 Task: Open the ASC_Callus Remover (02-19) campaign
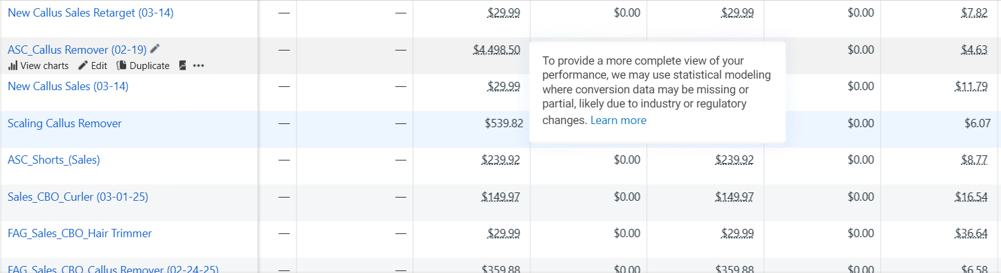[x=77, y=49]
